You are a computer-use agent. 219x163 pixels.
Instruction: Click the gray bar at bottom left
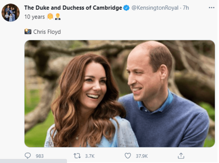click(33, 161)
